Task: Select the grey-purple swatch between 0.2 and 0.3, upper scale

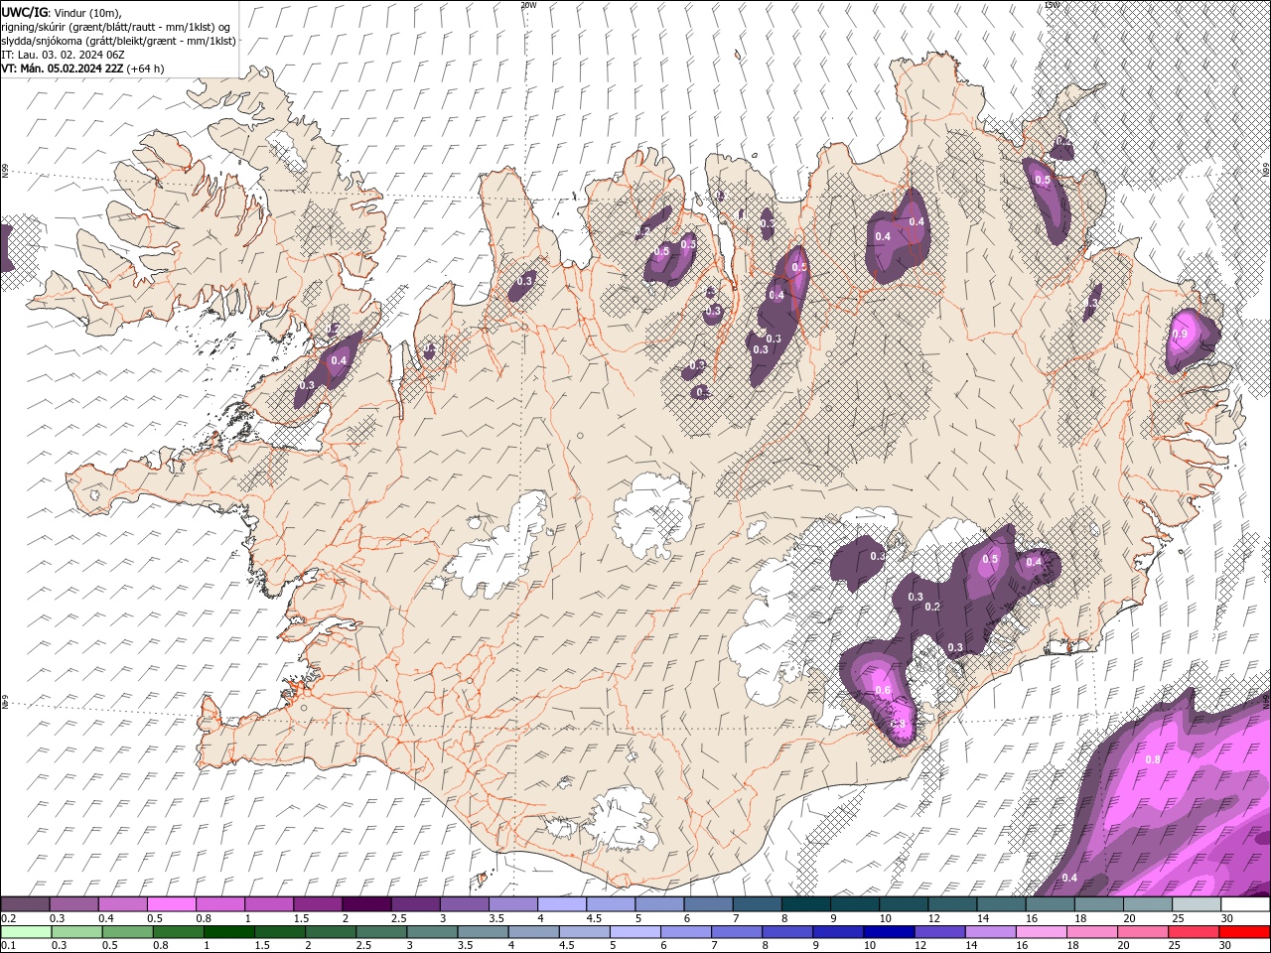Action: coord(26,904)
